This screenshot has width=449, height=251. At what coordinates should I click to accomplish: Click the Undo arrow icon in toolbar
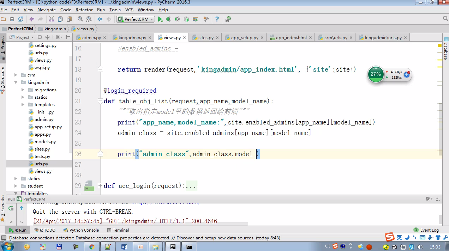[x=32, y=19]
